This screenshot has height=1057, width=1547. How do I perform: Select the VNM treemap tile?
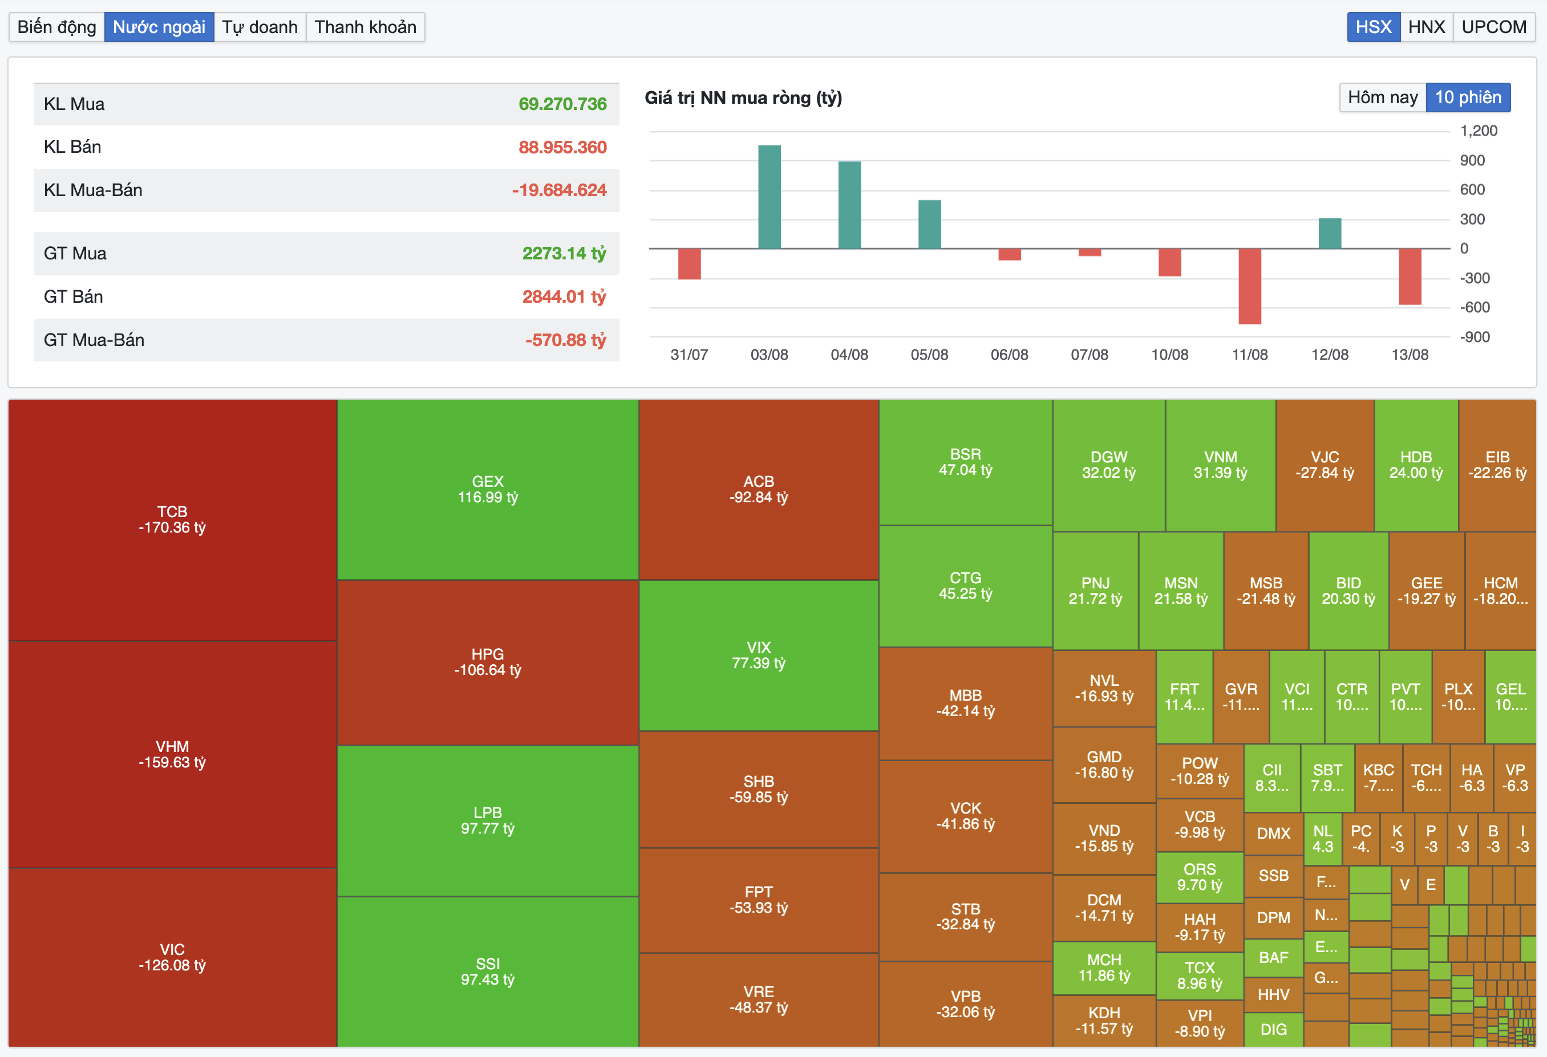[1221, 465]
